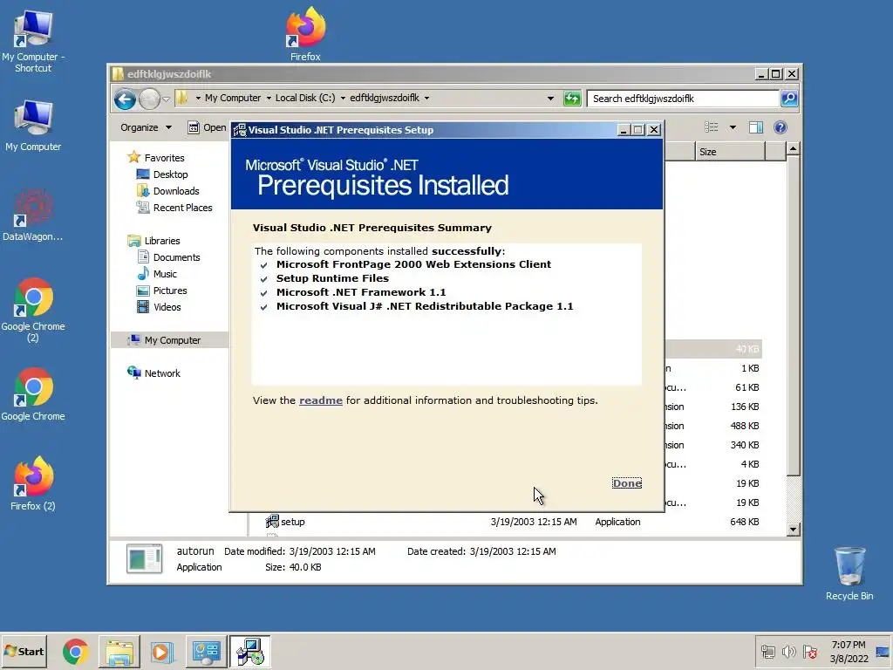Click the autorun thumbnail in the details pane
893x670 pixels.
click(144, 558)
